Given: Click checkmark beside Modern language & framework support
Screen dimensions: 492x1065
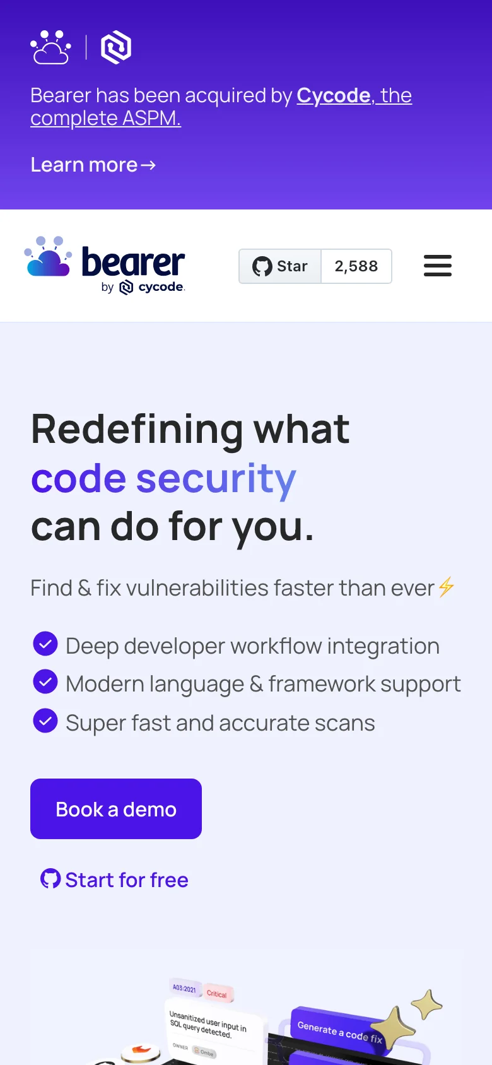Looking at the screenshot, I should (x=45, y=682).
